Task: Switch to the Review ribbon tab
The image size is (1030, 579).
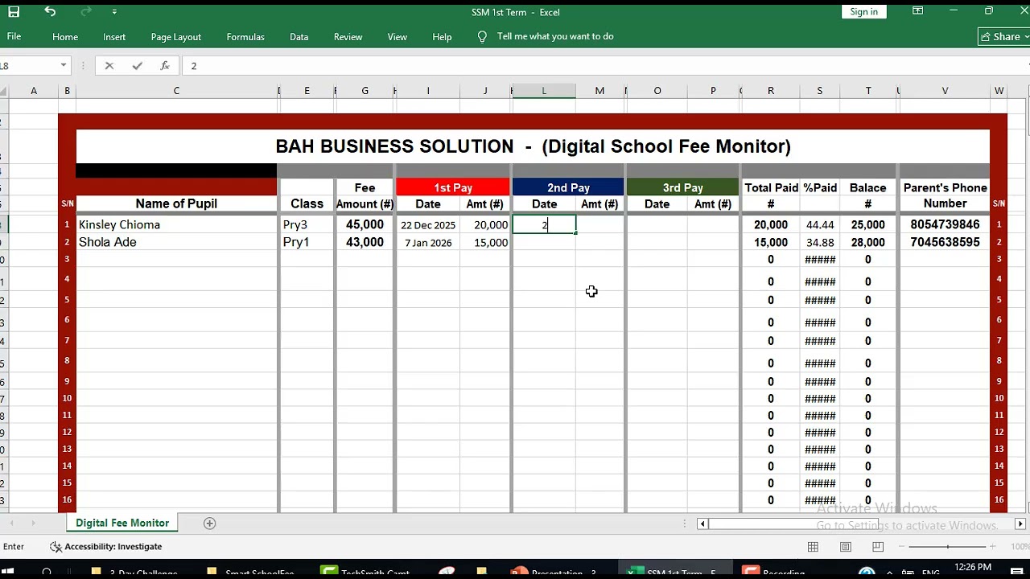Action: pyautogui.click(x=348, y=37)
